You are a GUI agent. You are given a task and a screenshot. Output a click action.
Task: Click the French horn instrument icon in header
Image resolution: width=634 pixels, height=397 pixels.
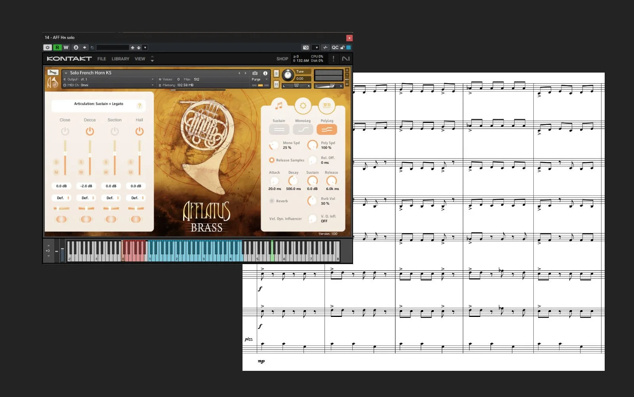(53, 82)
